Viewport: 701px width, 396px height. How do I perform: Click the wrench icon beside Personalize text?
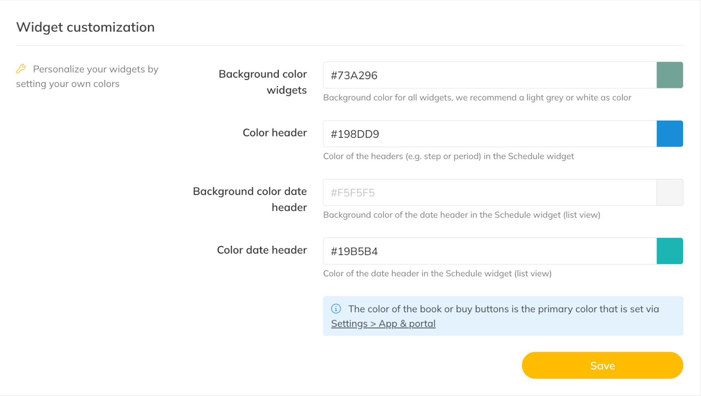21,69
